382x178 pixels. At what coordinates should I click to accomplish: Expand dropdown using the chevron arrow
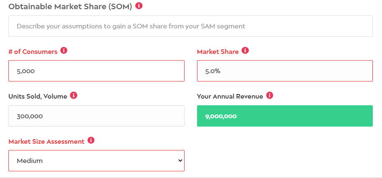point(180,161)
